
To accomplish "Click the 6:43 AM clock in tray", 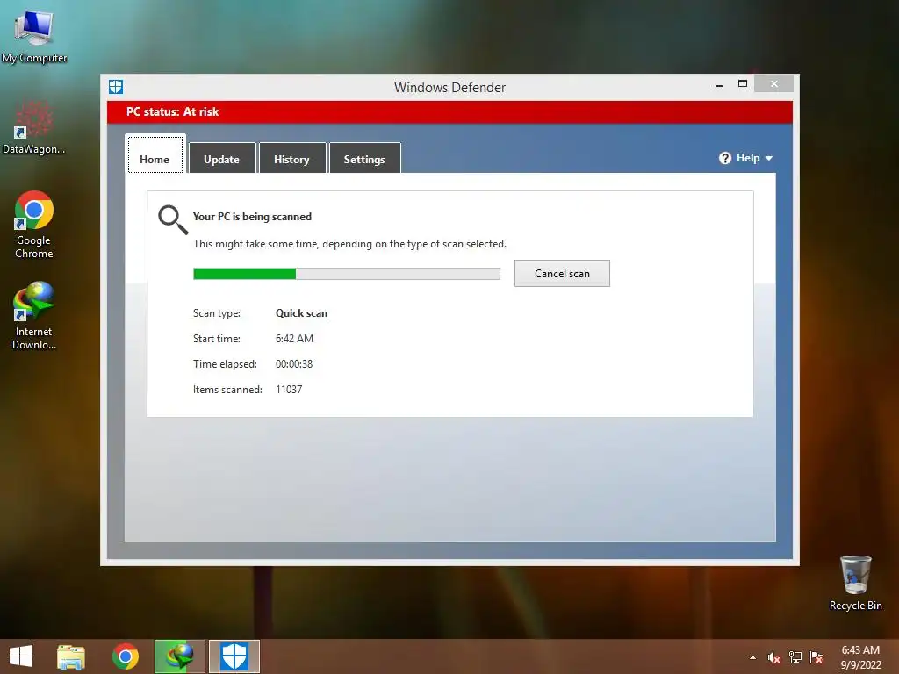I will pyautogui.click(x=860, y=650).
